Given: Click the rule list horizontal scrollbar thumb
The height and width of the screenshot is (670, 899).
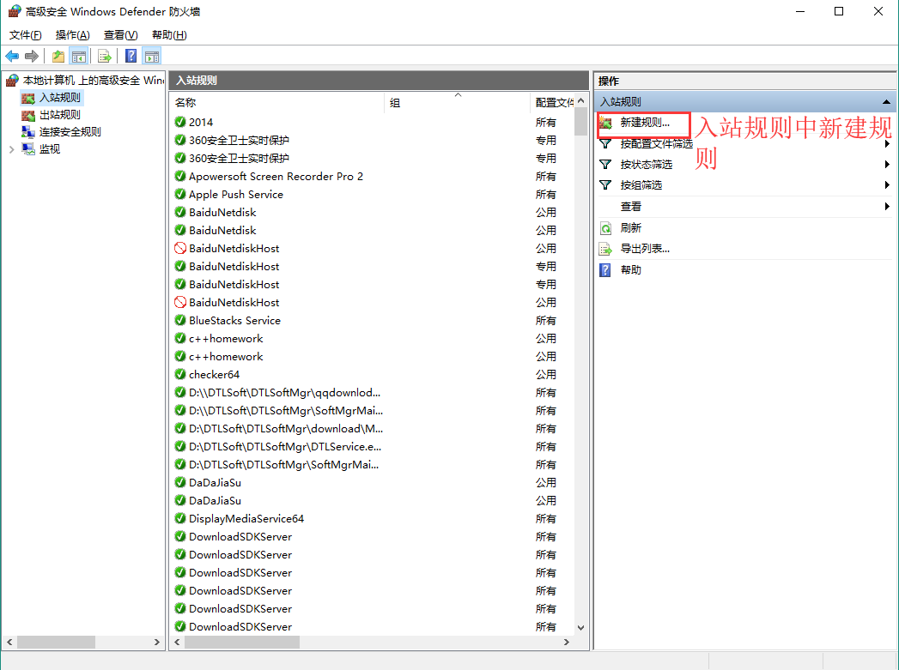Looking at the screenshot, I should pos(242,642).
